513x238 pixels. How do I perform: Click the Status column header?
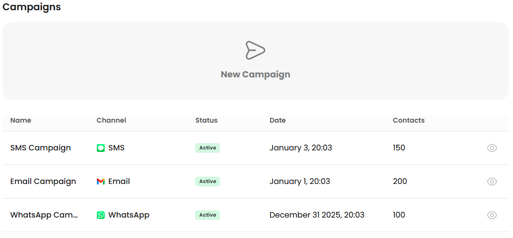click(x=206, y=120)
